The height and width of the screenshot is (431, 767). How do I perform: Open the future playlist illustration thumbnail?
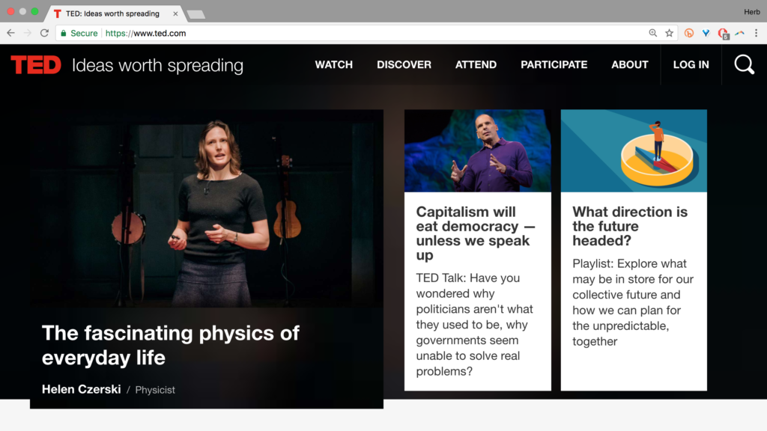pyautogui.click(x=634, y=150)
